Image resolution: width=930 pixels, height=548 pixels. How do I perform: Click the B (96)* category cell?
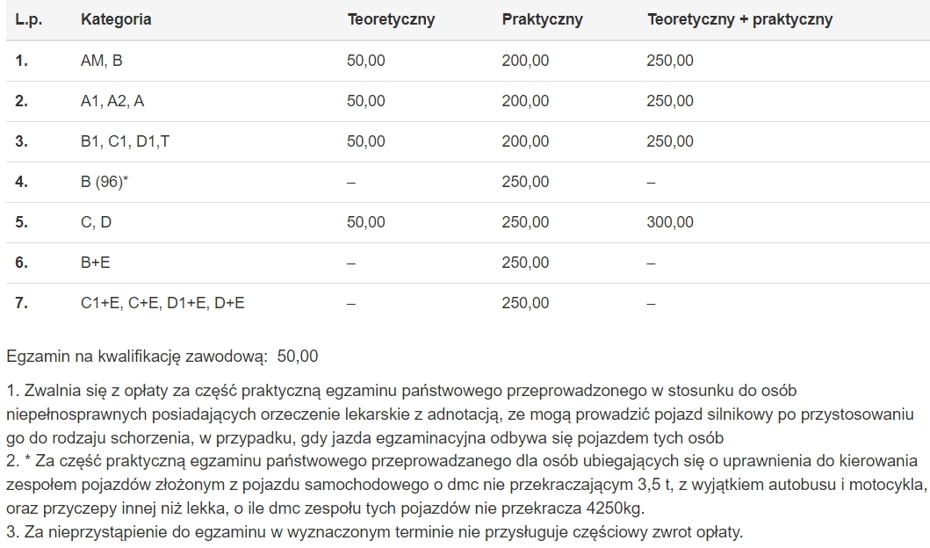(x=105, y=182)
